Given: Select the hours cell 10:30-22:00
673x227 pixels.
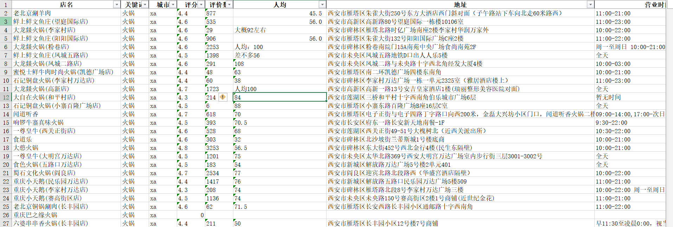Looking at the screenshot, I should 630,131.
